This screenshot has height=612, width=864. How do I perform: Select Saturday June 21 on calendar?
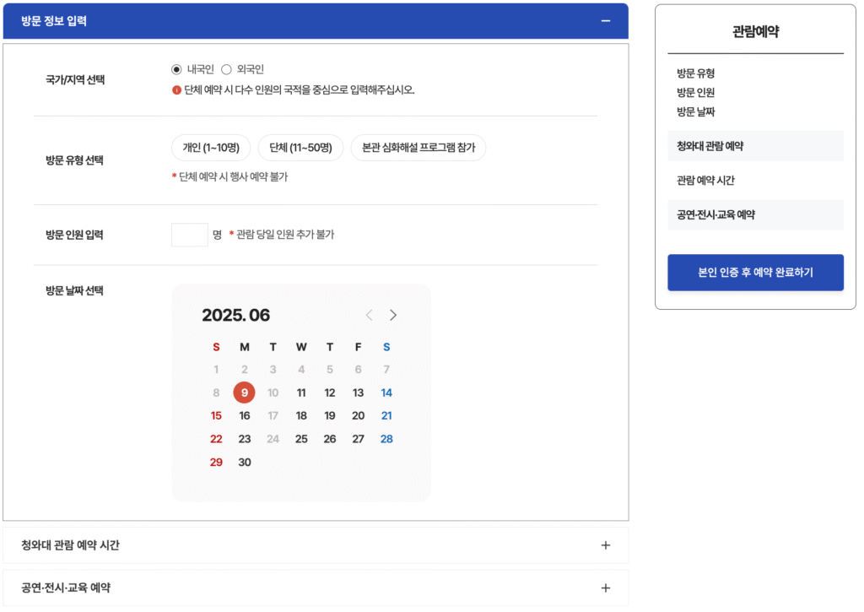386,415
